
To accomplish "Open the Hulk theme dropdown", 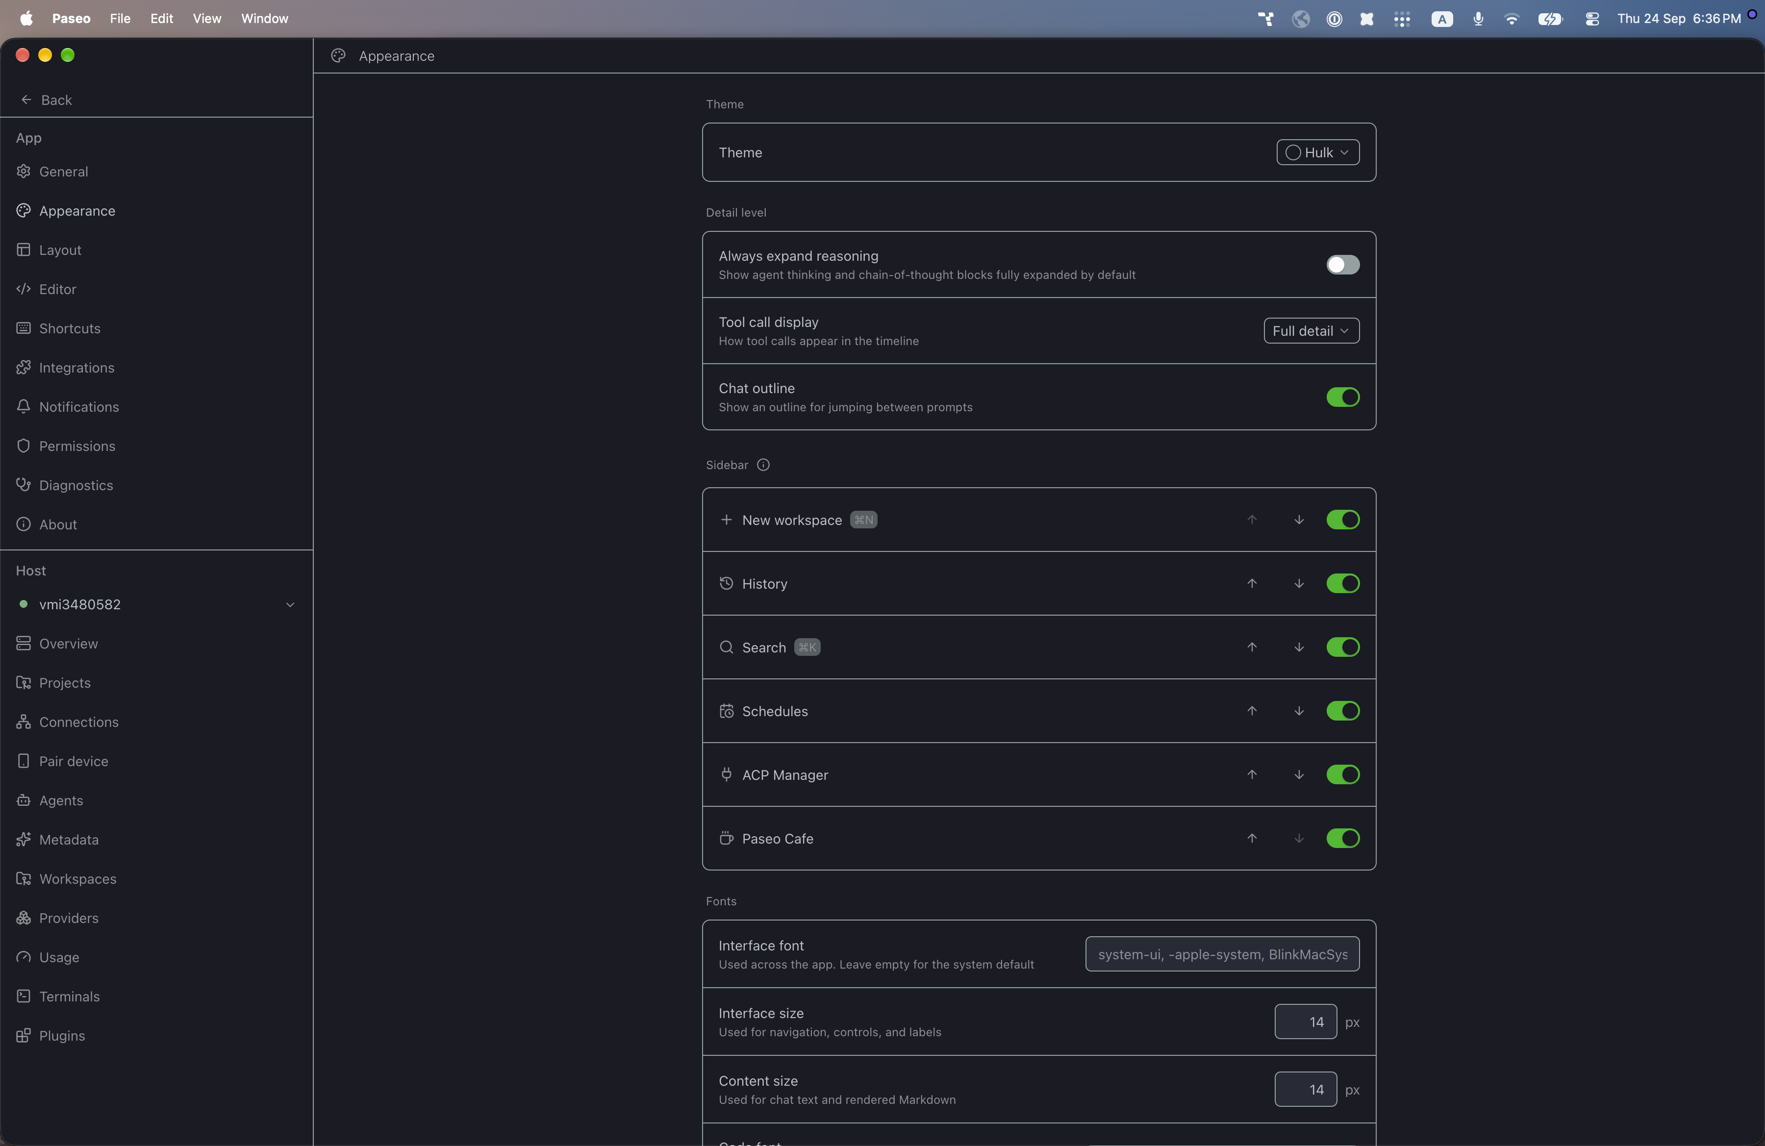I will coord(1318,152).
